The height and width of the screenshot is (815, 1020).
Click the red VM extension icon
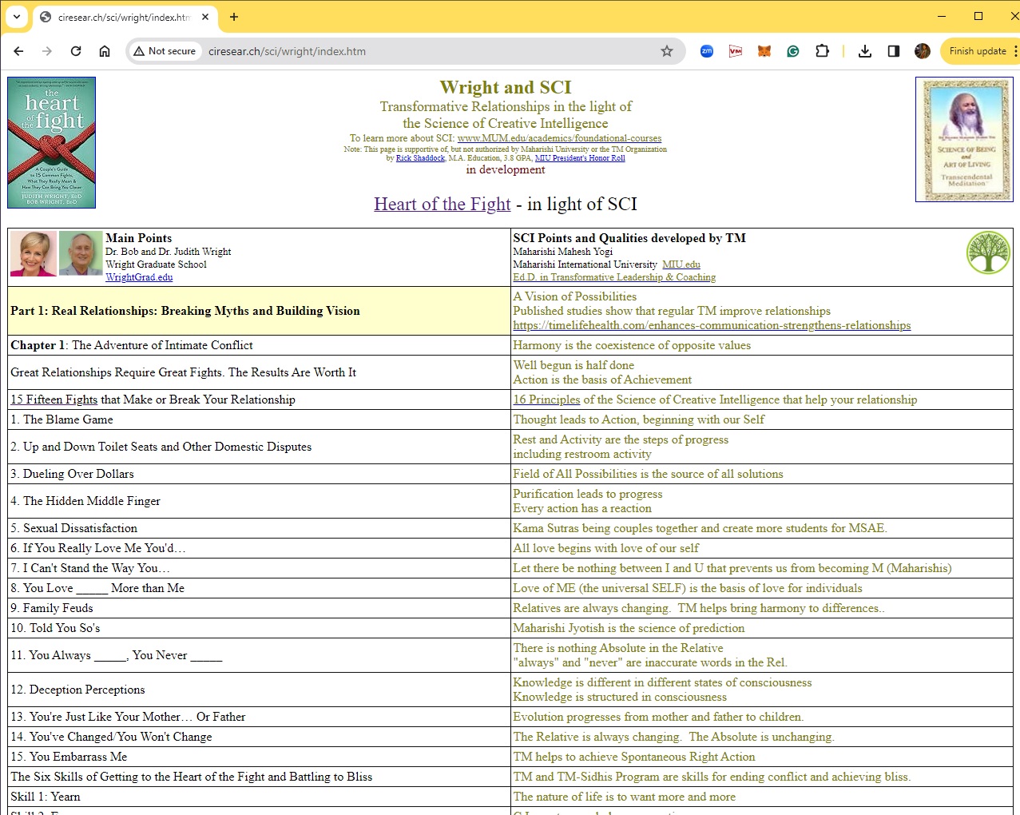pyautogui.click(x=736, y=51)
